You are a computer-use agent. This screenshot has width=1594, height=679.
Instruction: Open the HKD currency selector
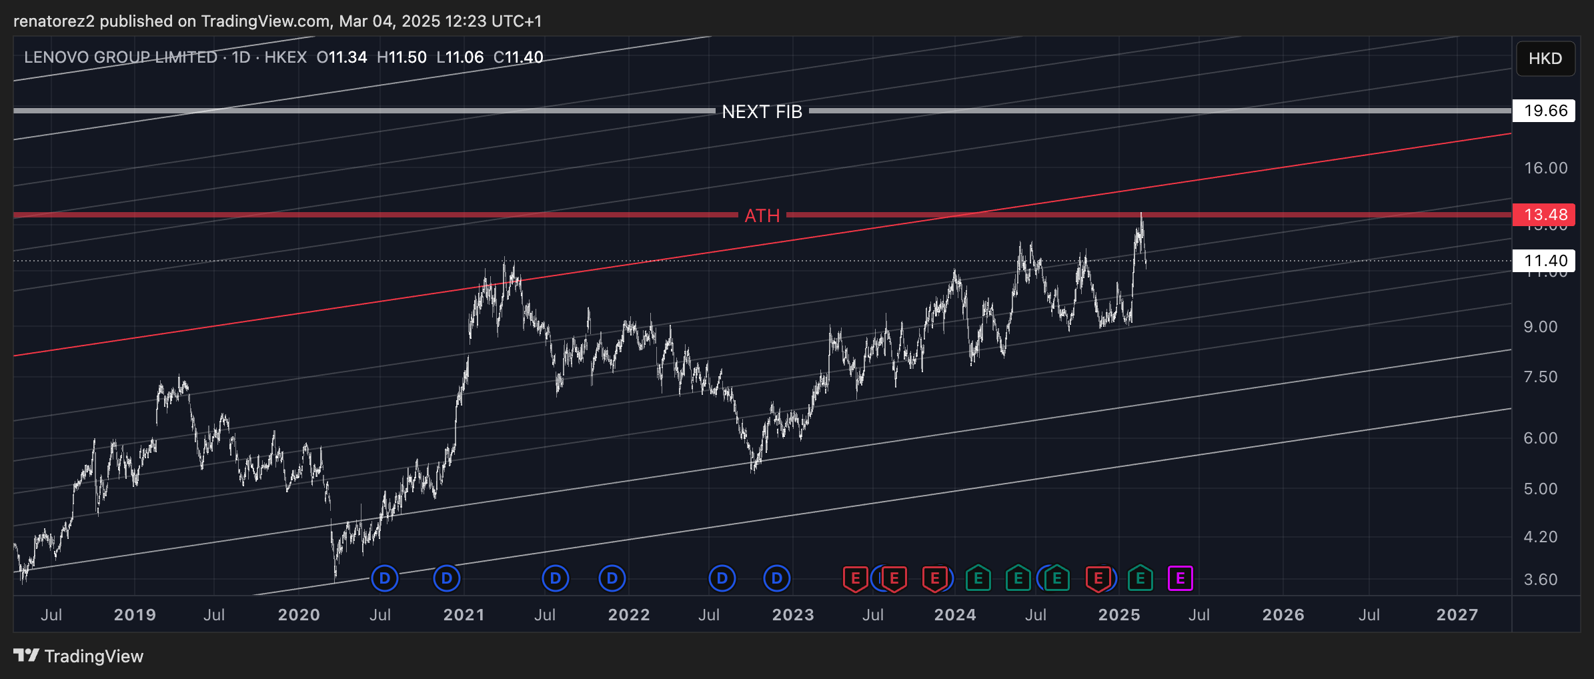pyautogui.click(x=1545, y=59)
